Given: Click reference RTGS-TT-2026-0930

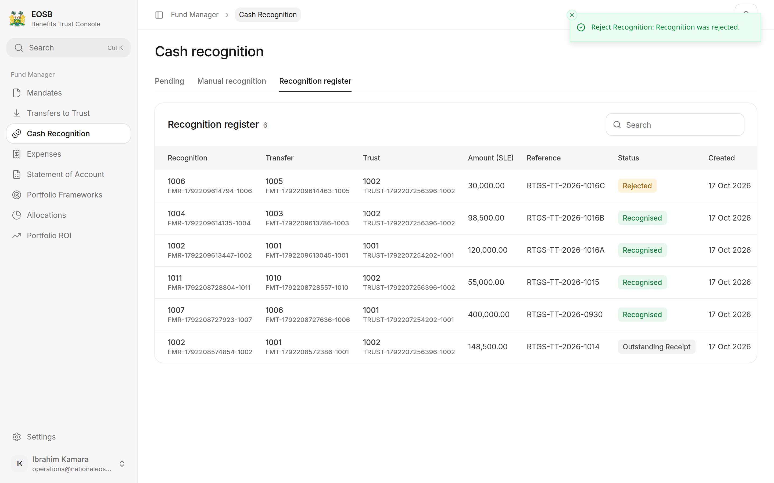Looking at the screenshot, I should [x=564, y=315].
